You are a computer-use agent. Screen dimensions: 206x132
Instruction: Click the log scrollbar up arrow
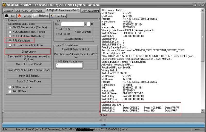click(202, 10)
